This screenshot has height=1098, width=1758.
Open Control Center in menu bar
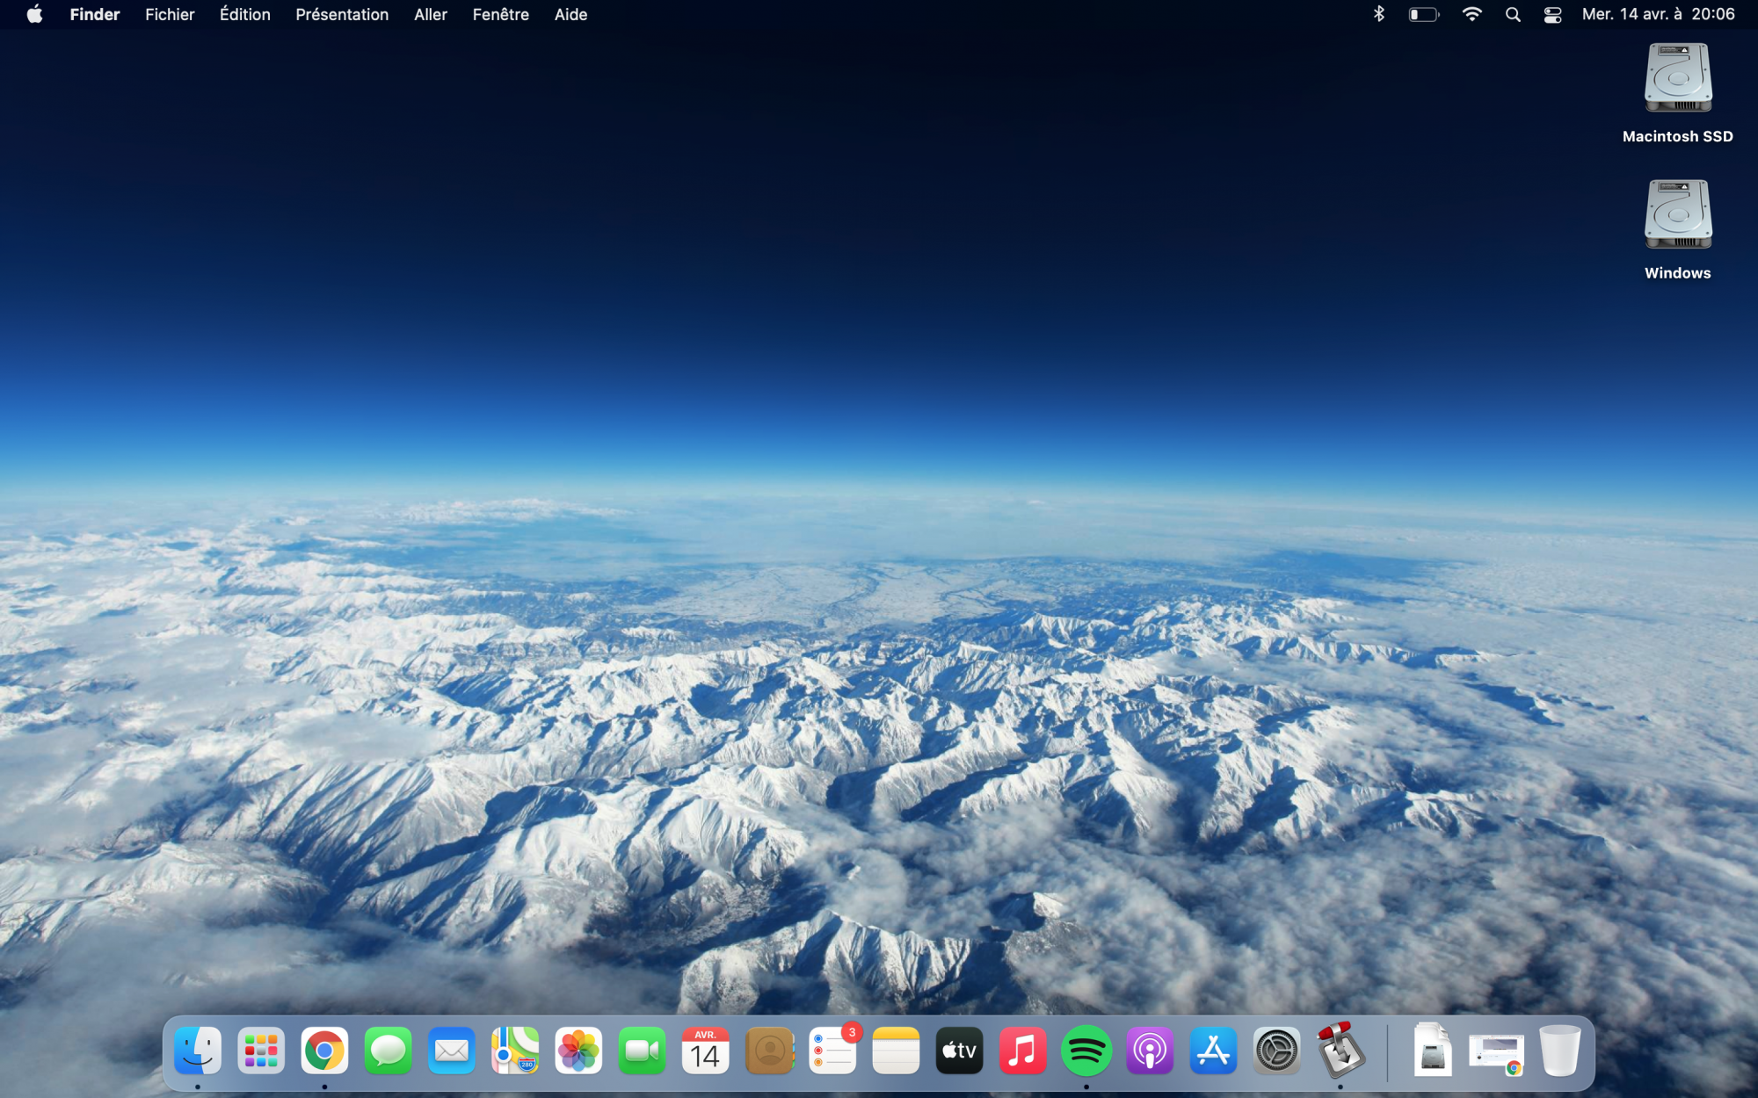pos(1552,15)
